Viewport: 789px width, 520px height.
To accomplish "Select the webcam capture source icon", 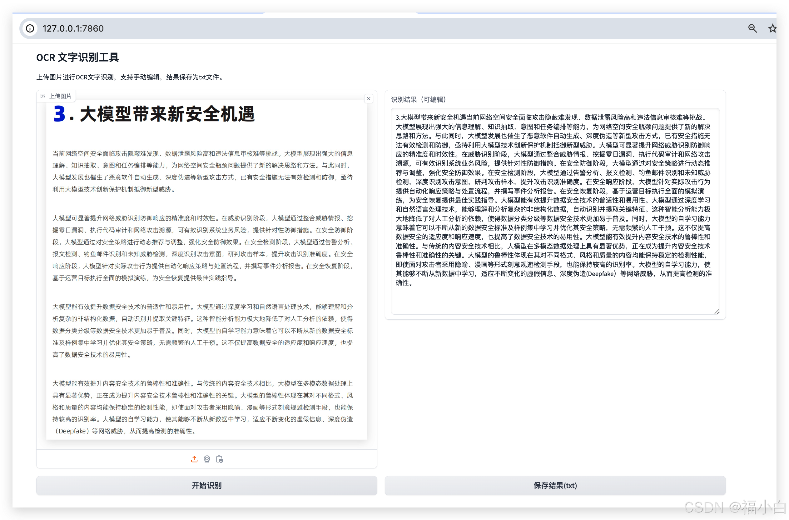I will [x=207, y=459].
